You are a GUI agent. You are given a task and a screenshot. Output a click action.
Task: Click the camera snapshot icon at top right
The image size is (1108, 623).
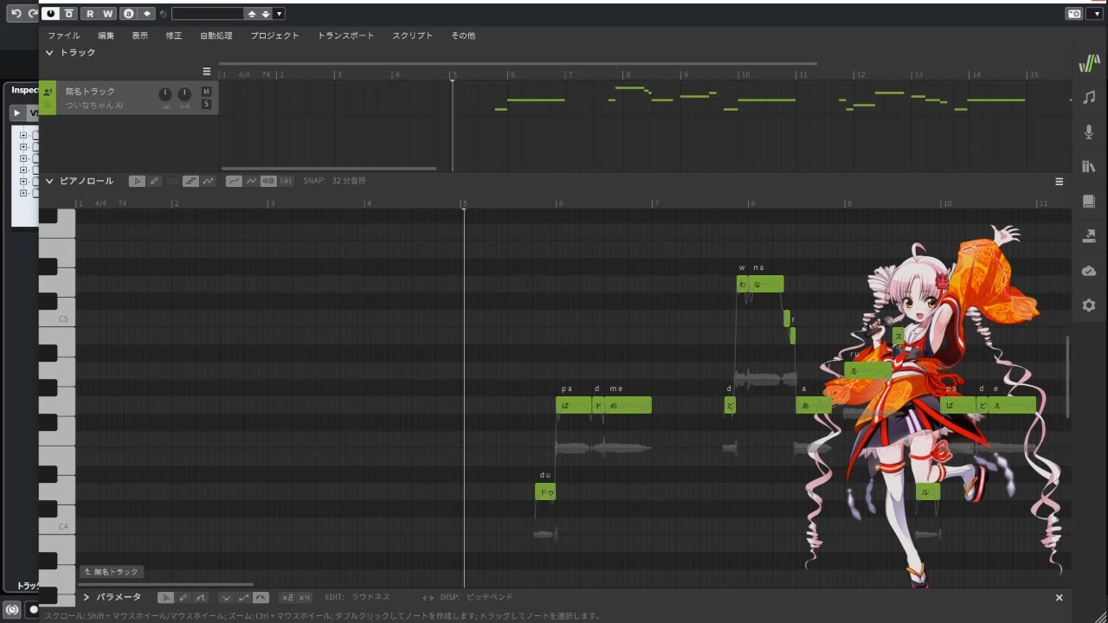tap(1073, 14)
